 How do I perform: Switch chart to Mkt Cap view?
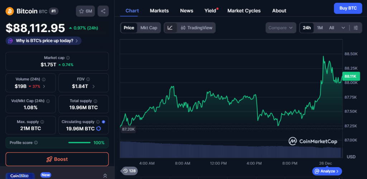point(149,28)
